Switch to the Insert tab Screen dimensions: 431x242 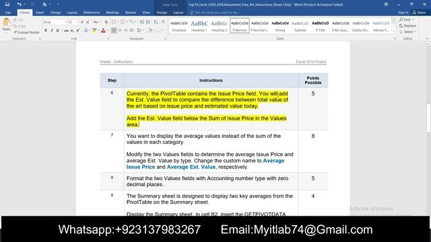tap(40, 12)
